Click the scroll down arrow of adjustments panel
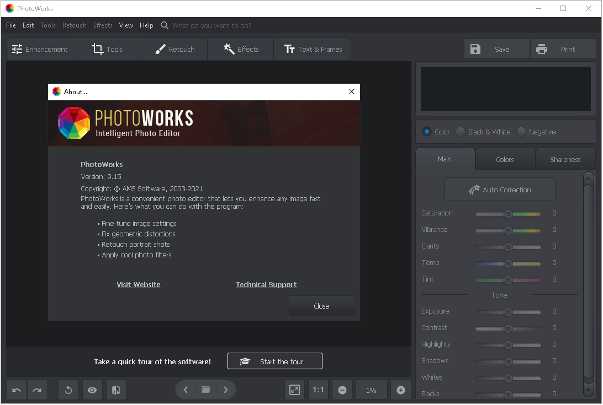 589,391
